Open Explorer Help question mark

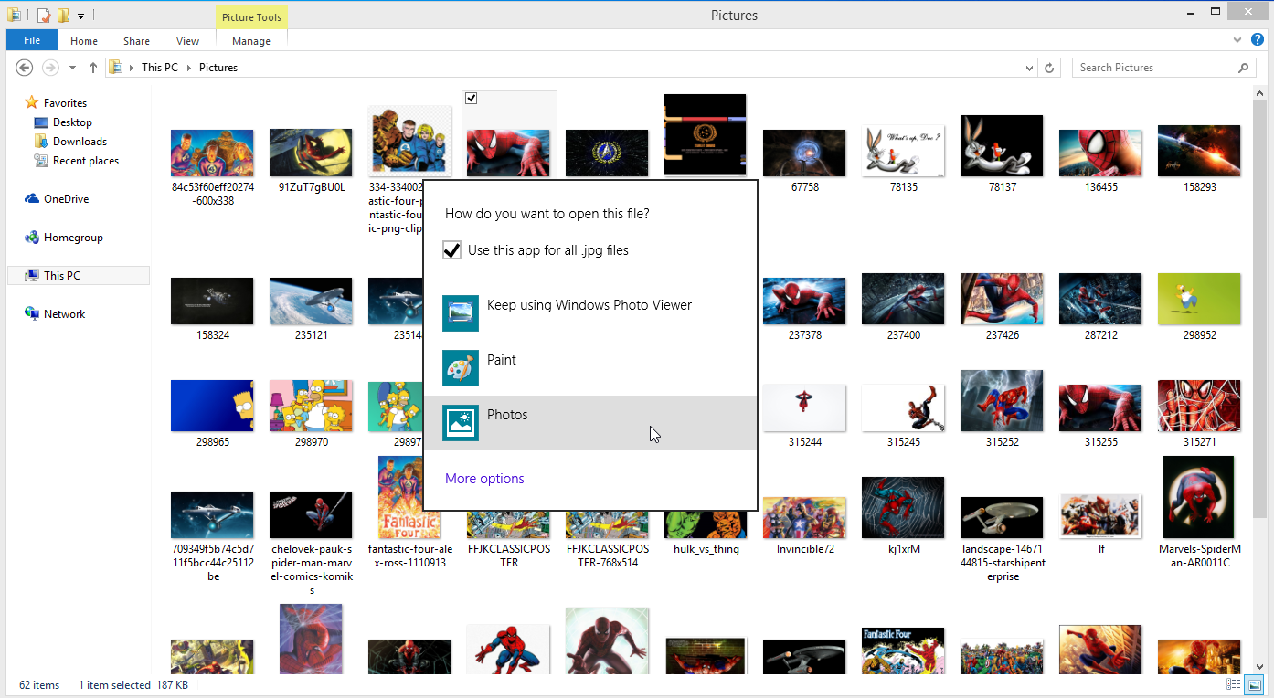[x=1258, y=40]
